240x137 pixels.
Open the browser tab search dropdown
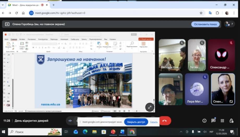[x=3, y=5]
